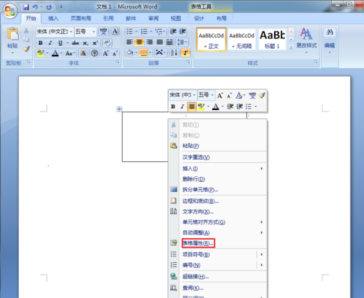Viewport: 364px width, 298px height.
Task: Choose 超链接(H)... in context menu
Action: coord(218,276)
